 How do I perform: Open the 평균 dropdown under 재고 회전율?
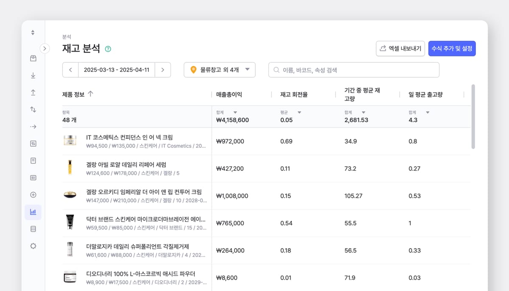[x=299, y=113]
